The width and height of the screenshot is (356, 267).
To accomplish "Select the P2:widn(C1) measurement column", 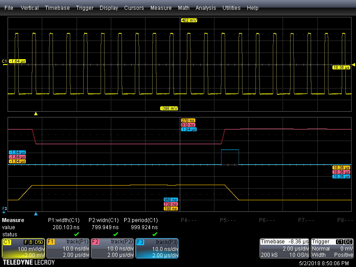I will (x=104, y=220).
